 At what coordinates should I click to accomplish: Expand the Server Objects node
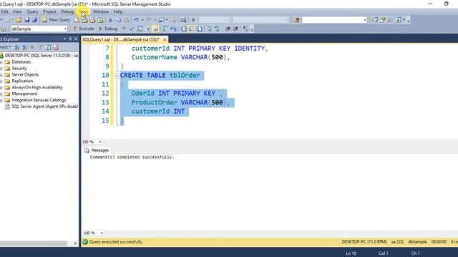pyautogui.click(x=1, y=74)
